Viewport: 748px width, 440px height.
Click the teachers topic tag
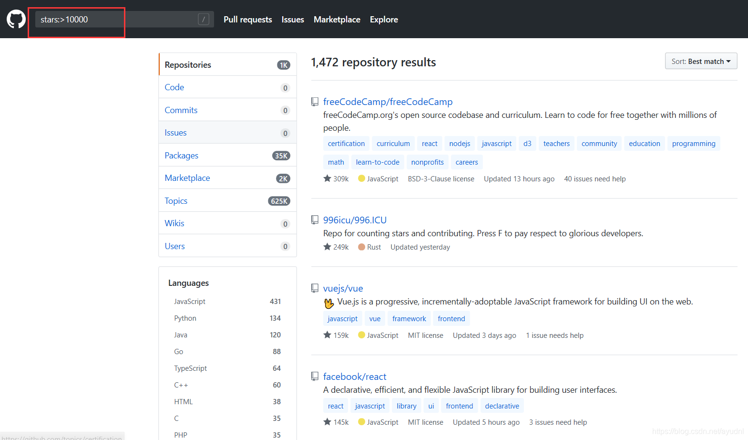pos(556,144)
